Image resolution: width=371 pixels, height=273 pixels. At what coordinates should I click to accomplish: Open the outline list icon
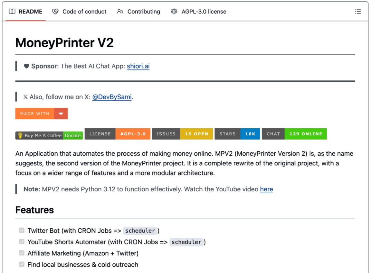pyautogui.click(x=358, y=12)
